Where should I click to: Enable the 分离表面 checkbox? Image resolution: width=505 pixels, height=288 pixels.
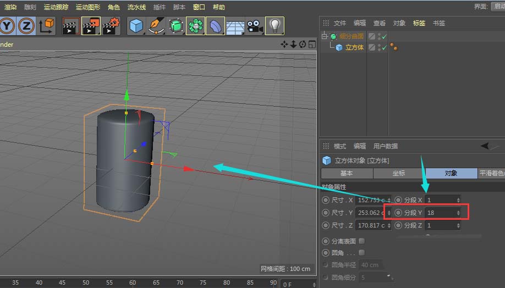(361, 241)
